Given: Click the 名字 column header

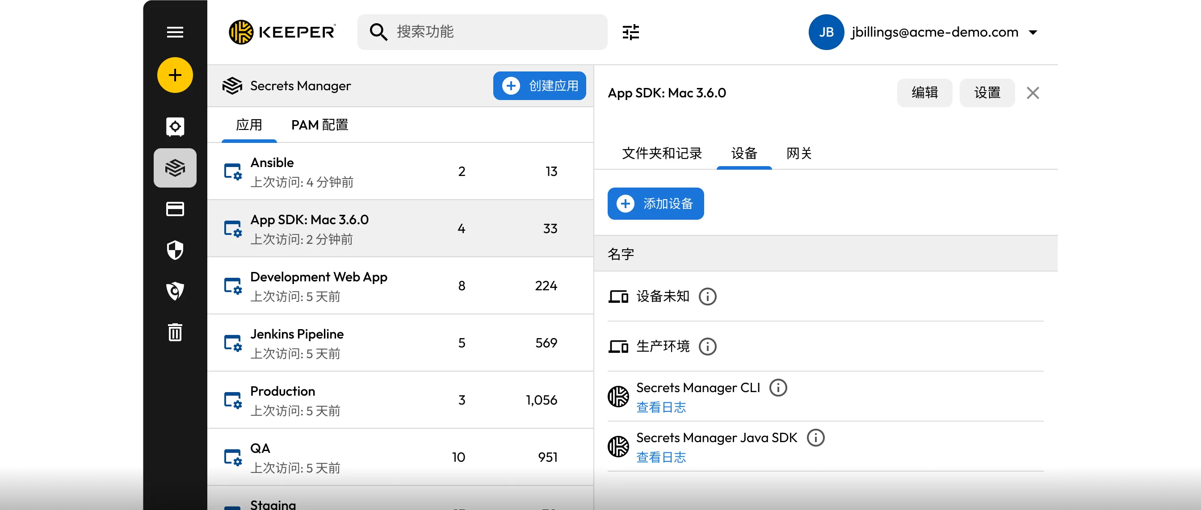Looking at the screenshot, I should pos(621,254).
